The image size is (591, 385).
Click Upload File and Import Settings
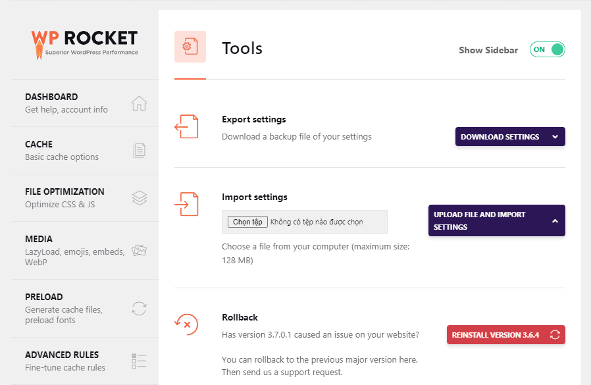(x=487, y=220)
